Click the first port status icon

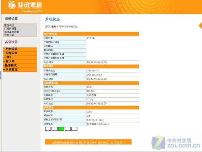click(x=48, y=129)
